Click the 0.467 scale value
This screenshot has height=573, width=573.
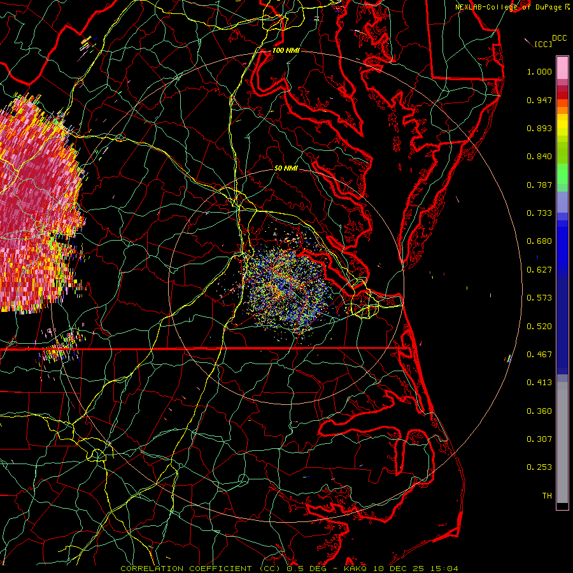click(539, 355)
